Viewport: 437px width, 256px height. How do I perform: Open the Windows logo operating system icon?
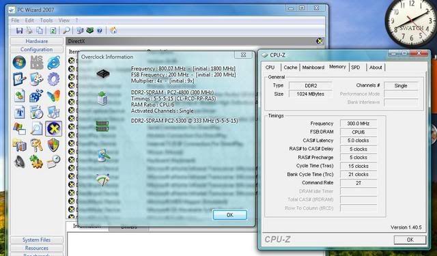[19, 62]
